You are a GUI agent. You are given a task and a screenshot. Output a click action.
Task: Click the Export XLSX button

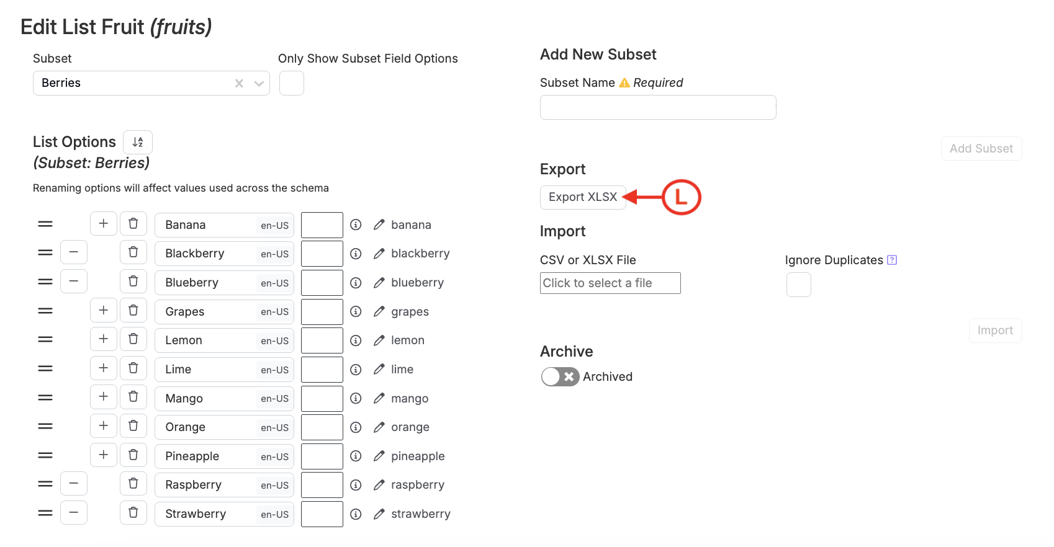pos(582,197)
